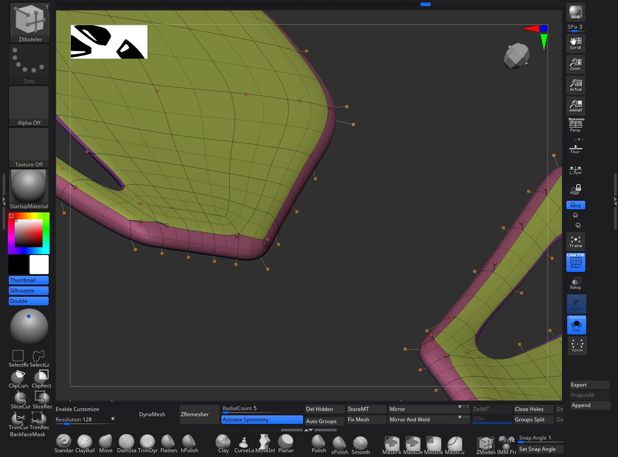Click the BPR render icon
Image resolution: width=618 pixels, height=457 pixels.
pyautogui.click(x=575, y=13)
